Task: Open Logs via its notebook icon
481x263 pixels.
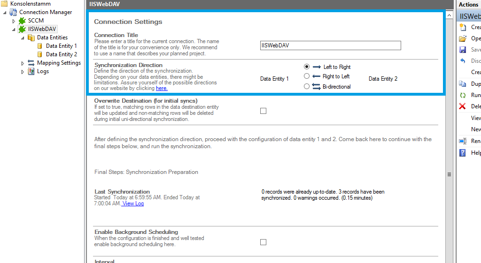Action: click(31, 71)
